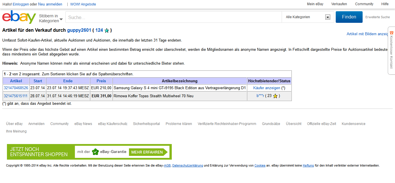Open Anmelden footer link
Viewport: 395px width, 183px height.
36,124
